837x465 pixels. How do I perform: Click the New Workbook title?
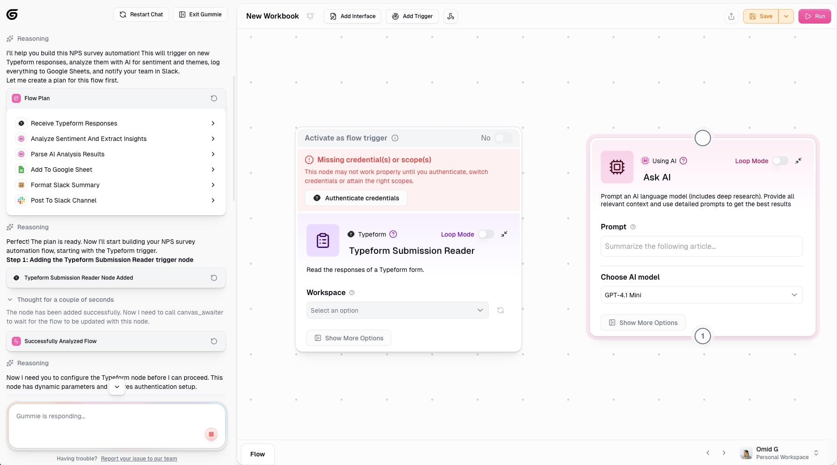273,16
